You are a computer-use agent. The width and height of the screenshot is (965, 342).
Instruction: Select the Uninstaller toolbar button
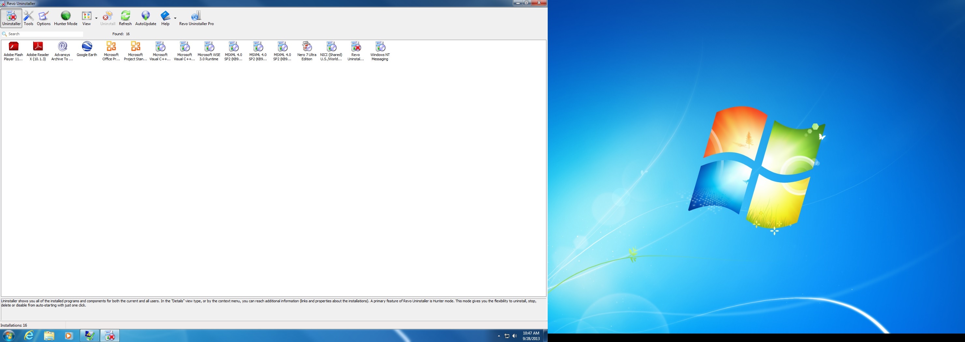[11, 18]
